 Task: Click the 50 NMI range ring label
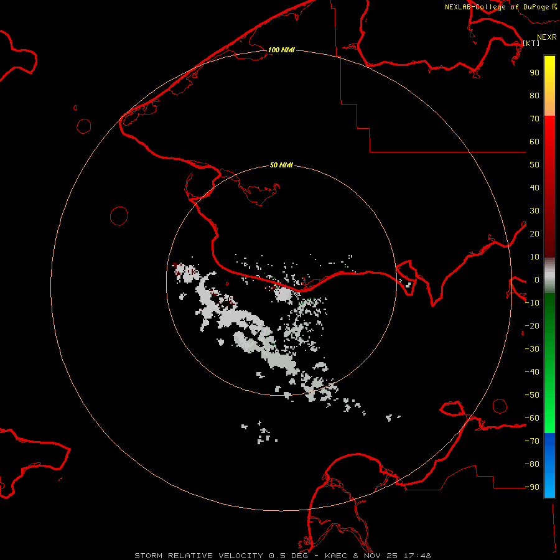281,165
